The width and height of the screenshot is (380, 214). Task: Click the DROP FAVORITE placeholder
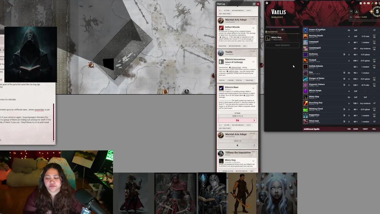[282, 45]
